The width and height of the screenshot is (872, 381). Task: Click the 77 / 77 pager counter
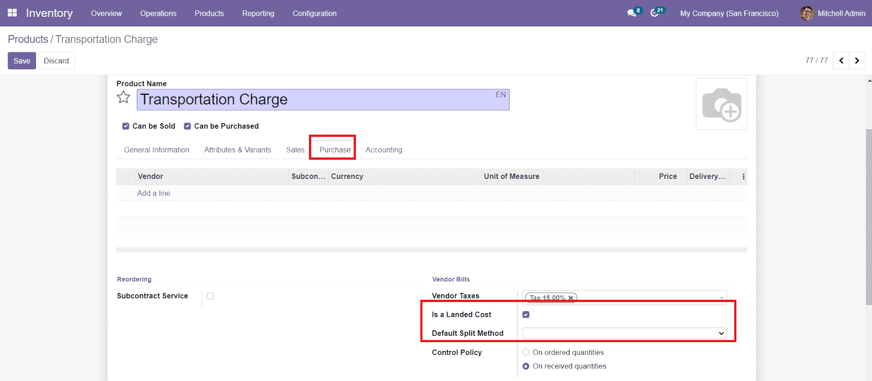click(816, 61)
